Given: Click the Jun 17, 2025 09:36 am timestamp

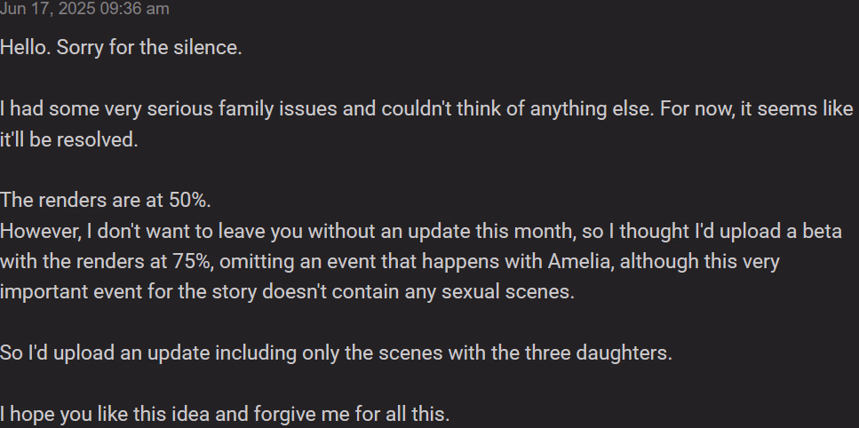Looking at the screenshot, I should (84, 8).
